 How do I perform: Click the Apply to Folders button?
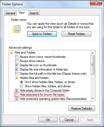[x=42, y=34]
